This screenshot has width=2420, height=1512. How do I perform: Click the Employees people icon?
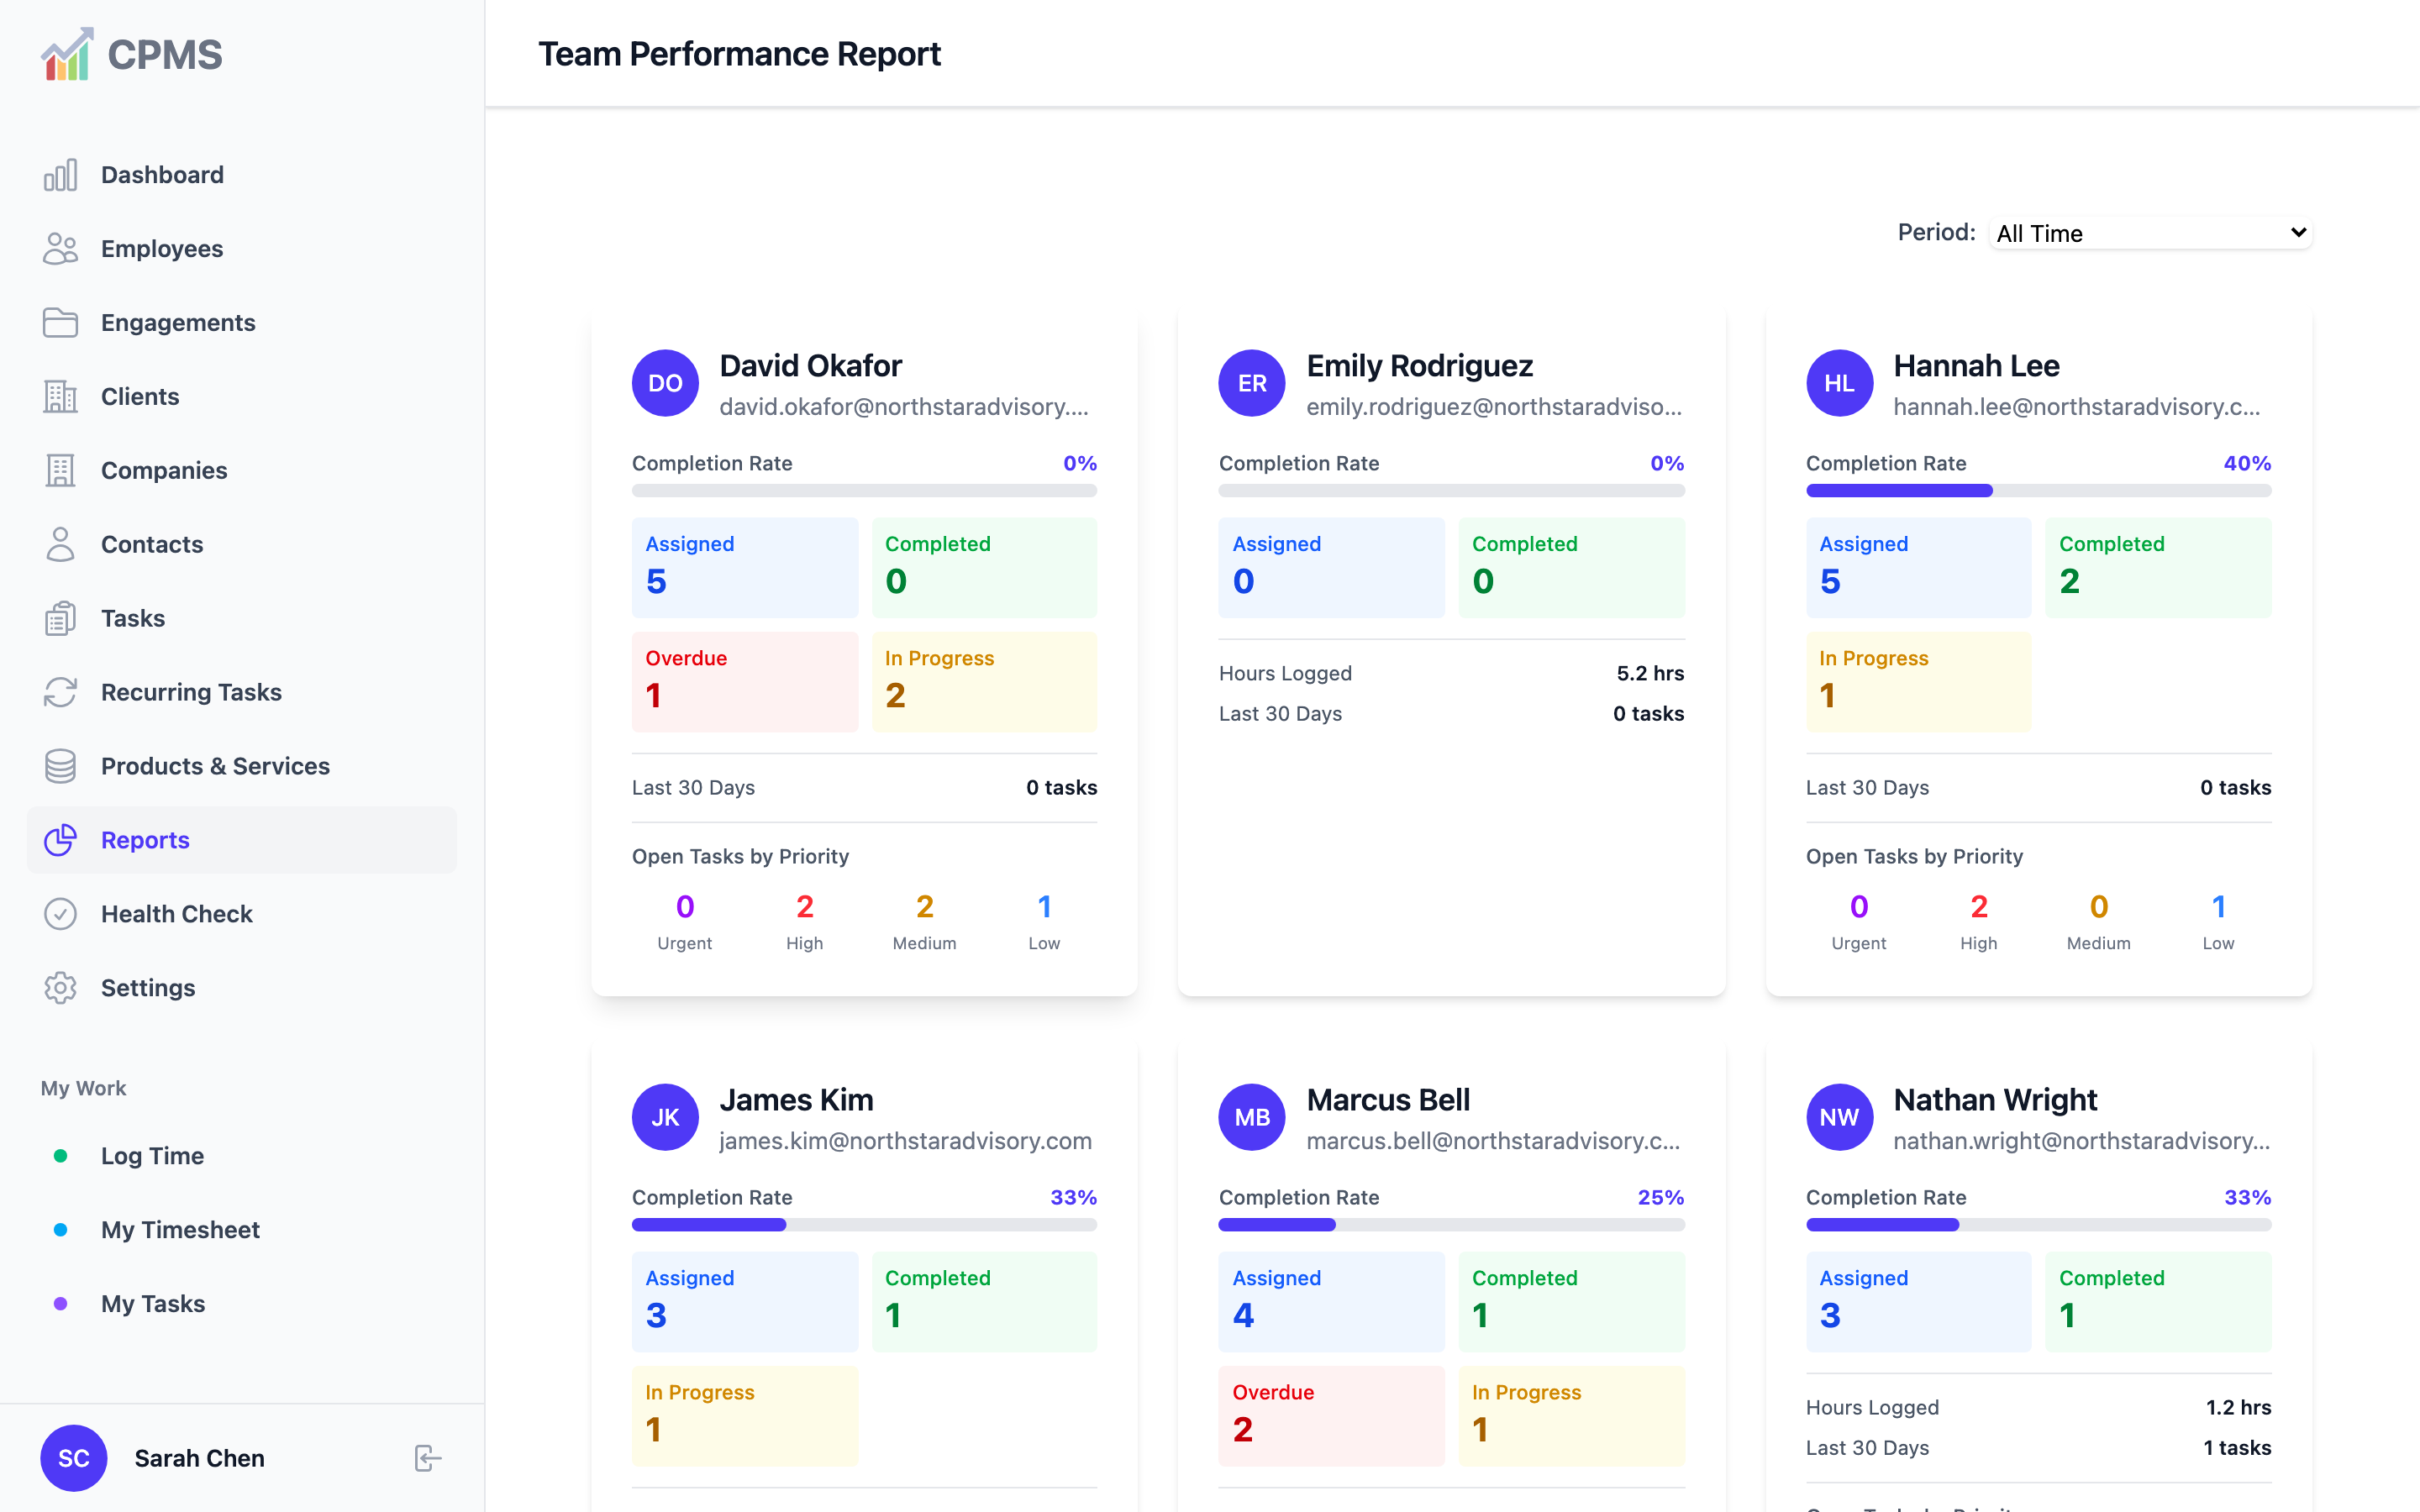click(x=60, y=249)
